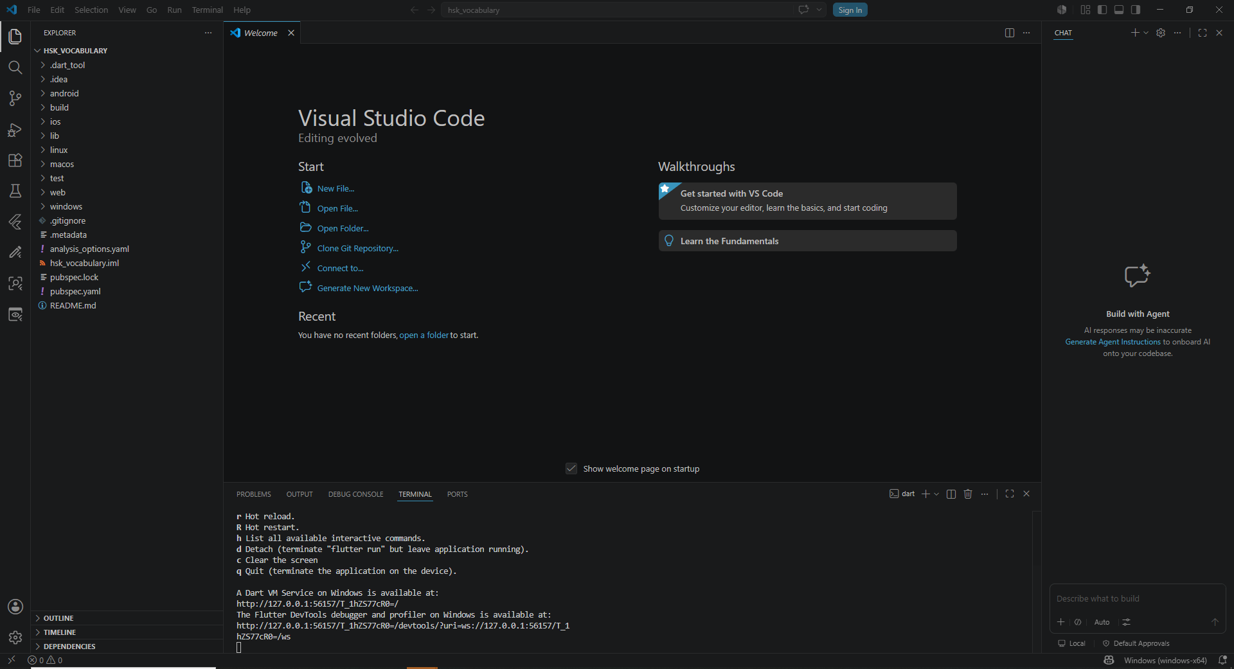The width and height of the screenshot is (1234, 669).
Task: Close the Welcome tab
Action: [291, 33]
